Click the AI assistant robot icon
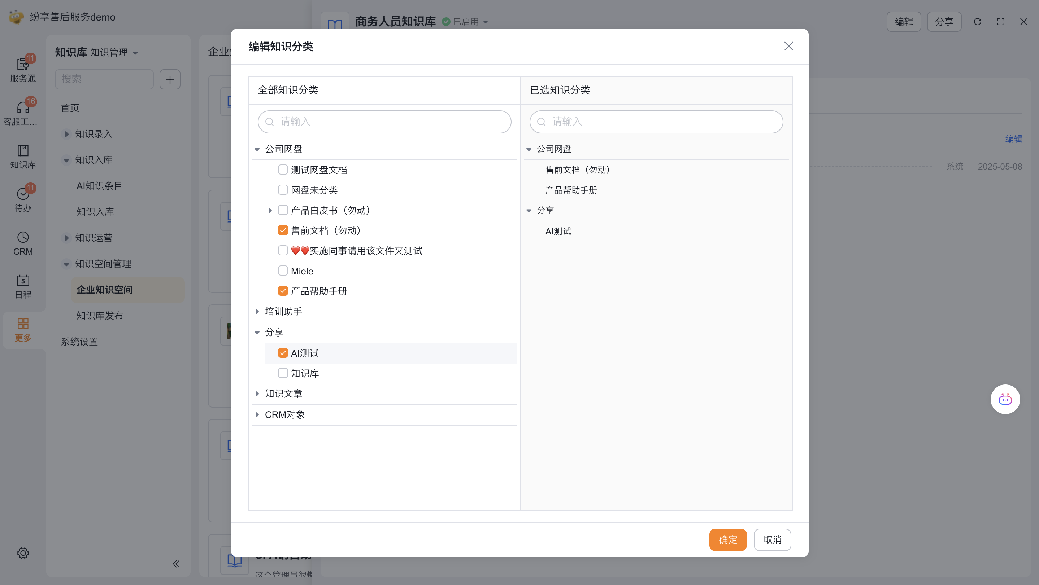 (1005, 399)
